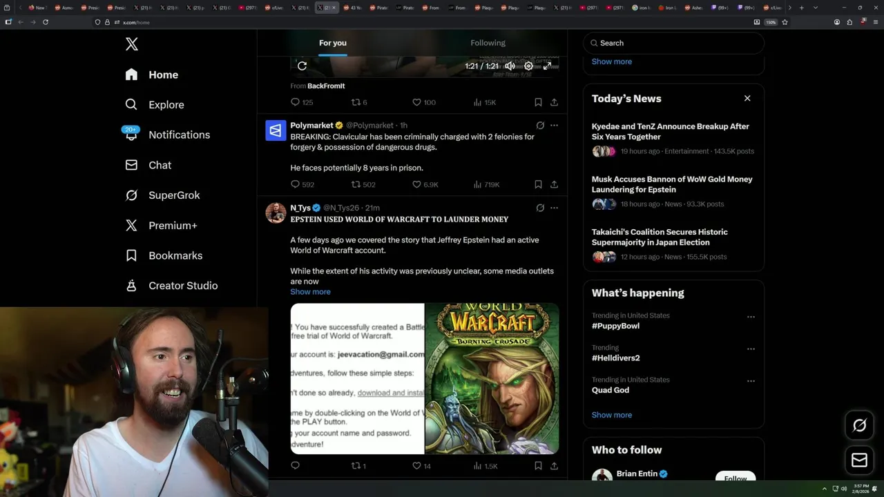Repost Polymarket post with 502 reposts
The image size is (884, 497).
tap(363, 184)
